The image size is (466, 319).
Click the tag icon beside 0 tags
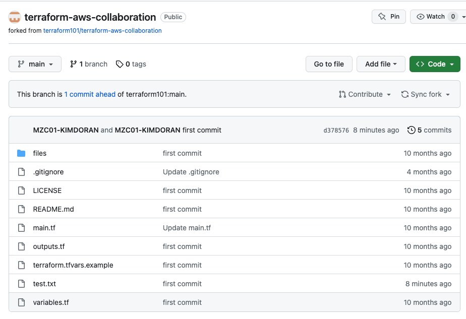120,64
